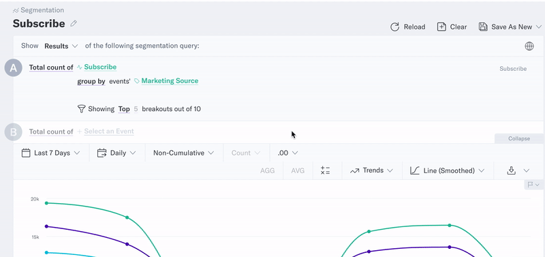Click the Subscribe label at right of row A

pyautogui.click(x=513, y=69)
